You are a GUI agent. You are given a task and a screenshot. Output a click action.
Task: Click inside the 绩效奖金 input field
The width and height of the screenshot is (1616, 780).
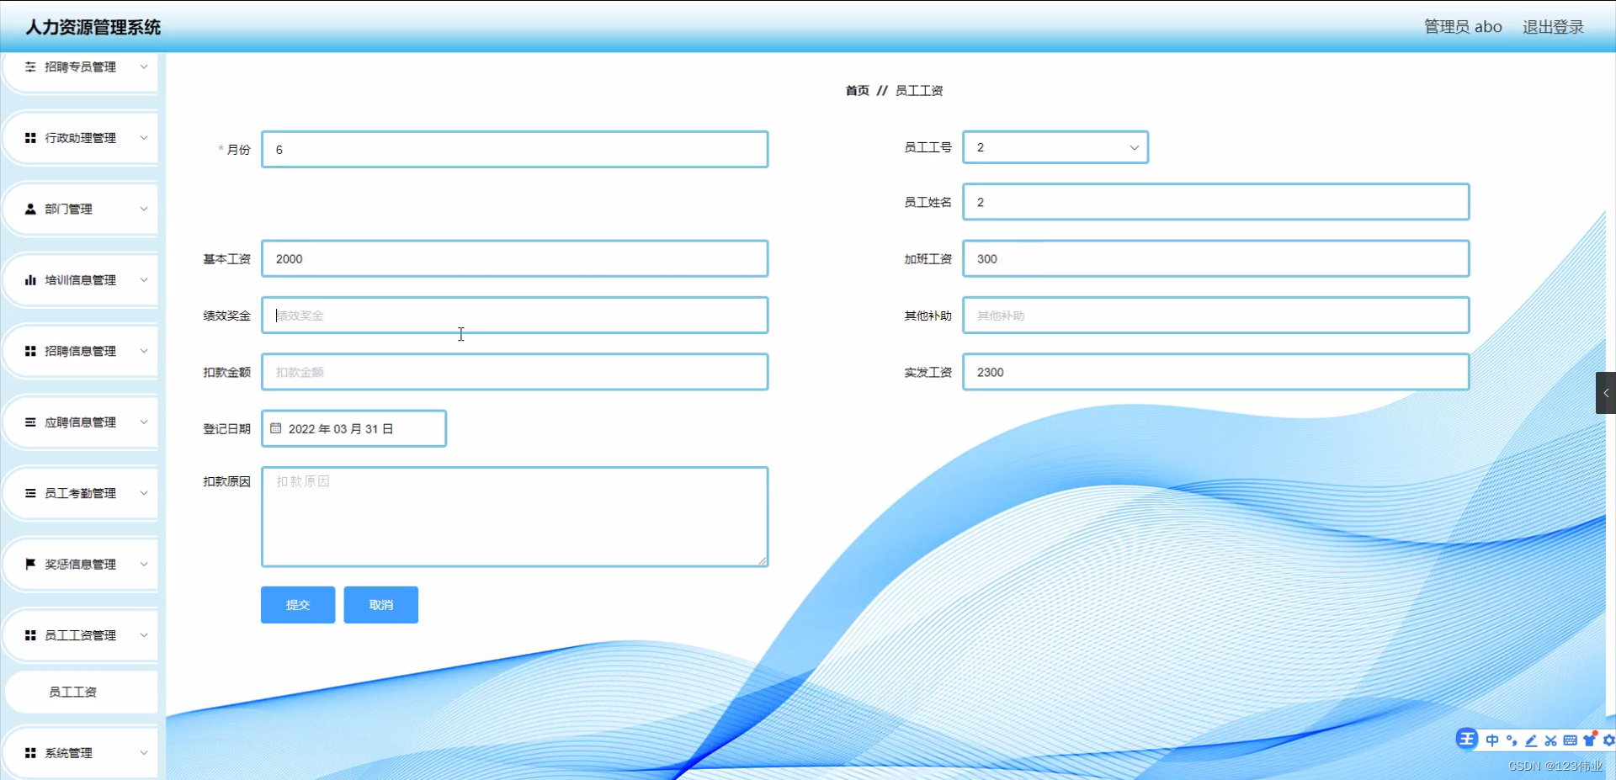pos(514,315)
